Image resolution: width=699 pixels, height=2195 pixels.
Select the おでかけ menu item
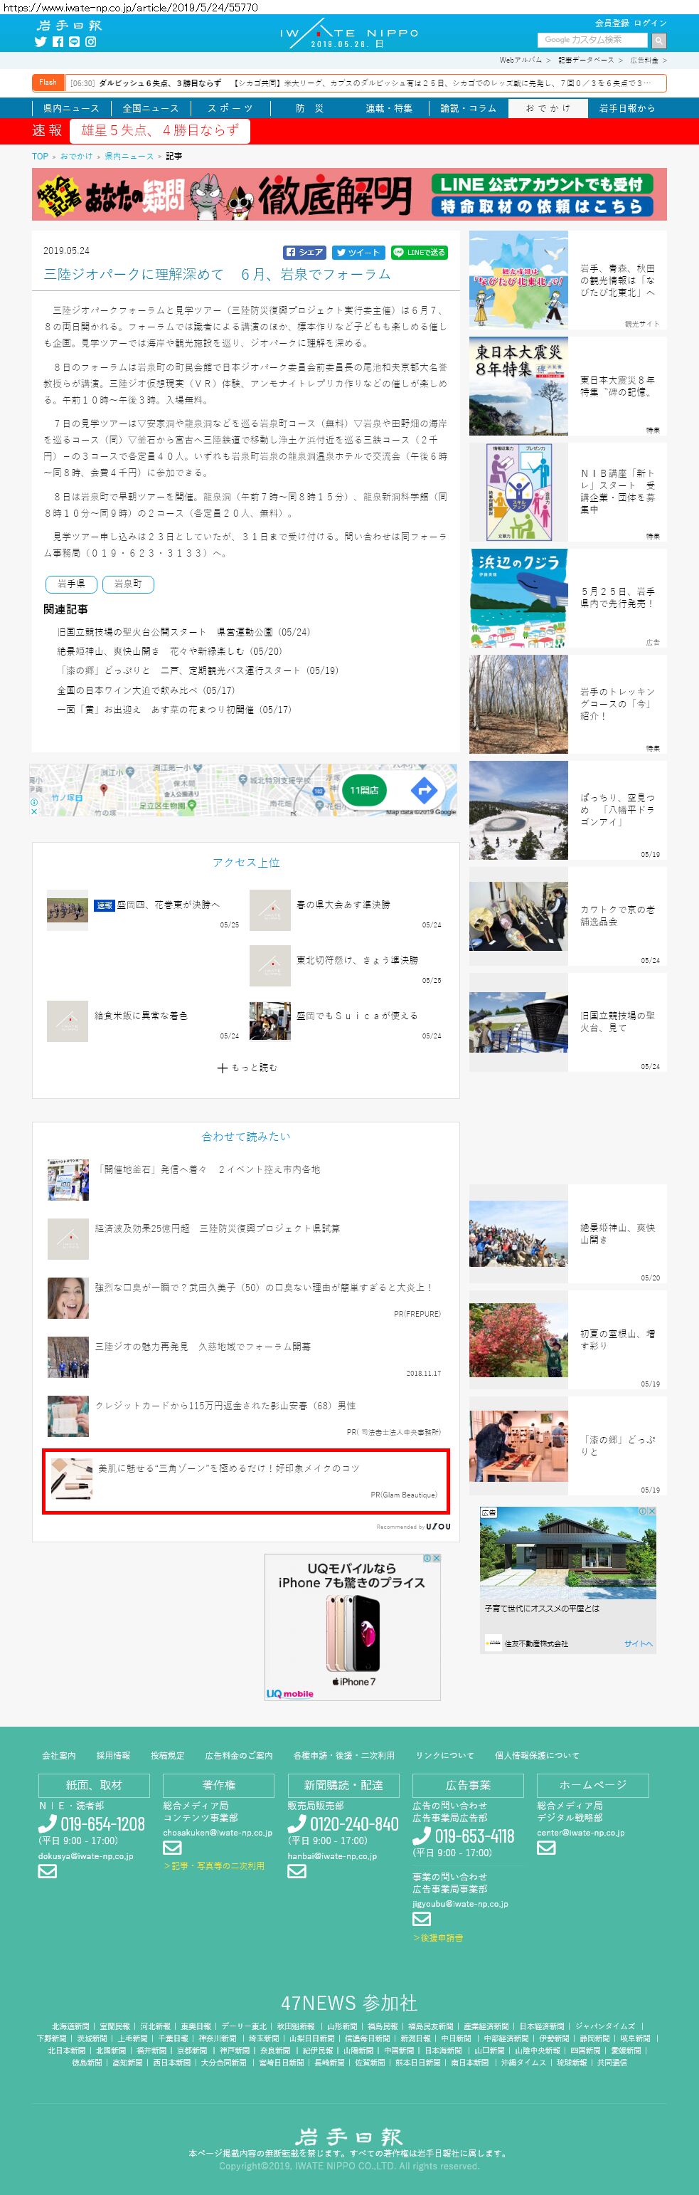[548, 108]
